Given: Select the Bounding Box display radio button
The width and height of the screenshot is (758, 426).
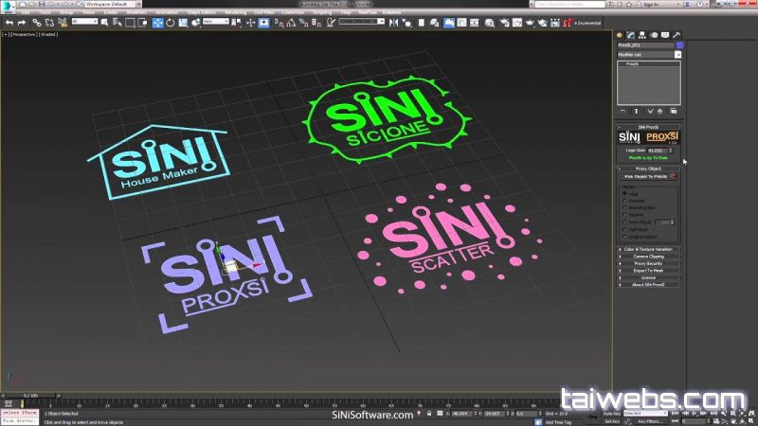Looking at the screenshot, I should click(x=624, y=208).
